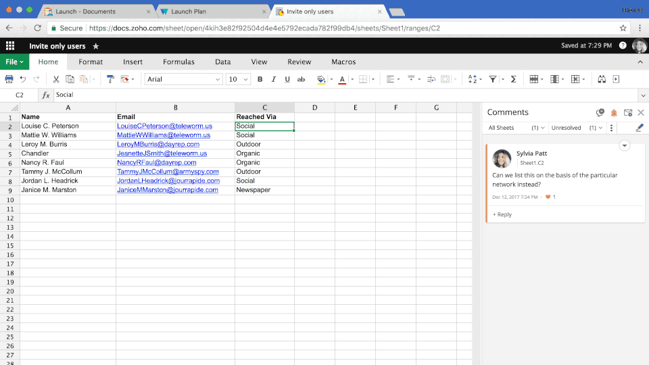Toggle bold formatting
This screenshot has width=649, height=365.
(x=260, y=79)
